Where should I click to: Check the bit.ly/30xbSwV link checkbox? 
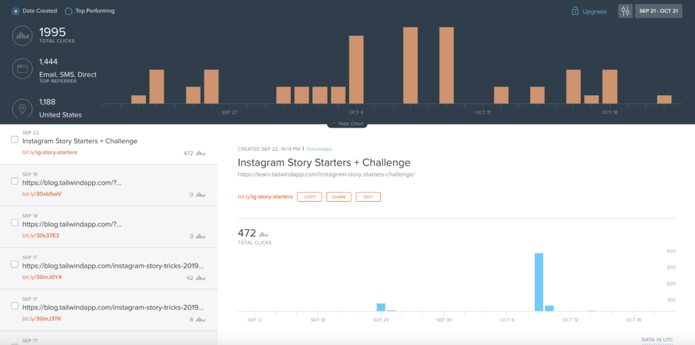click(x=15, y=182)
